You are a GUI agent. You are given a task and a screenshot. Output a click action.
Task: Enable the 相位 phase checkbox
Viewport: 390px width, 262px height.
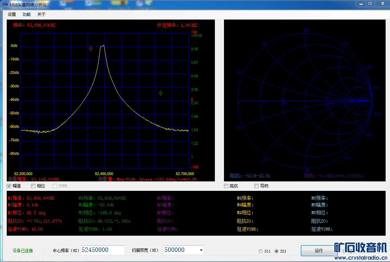pos(33,186)
